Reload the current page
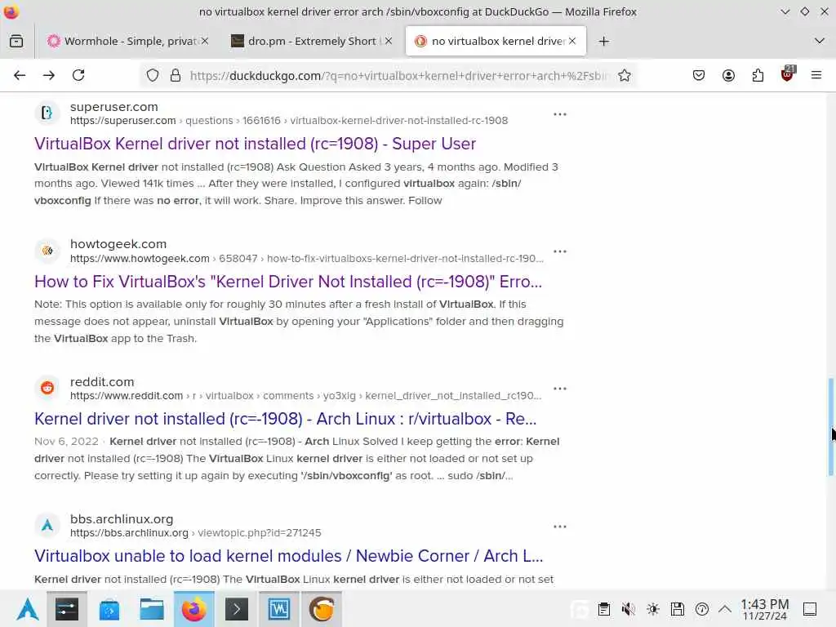 (78, 75)
